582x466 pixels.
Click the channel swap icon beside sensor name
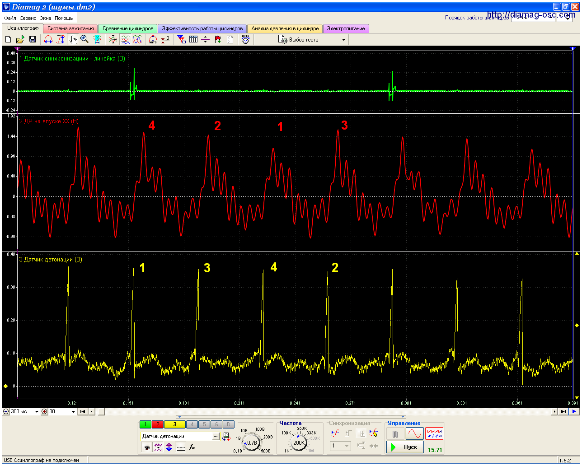[226, 437]
